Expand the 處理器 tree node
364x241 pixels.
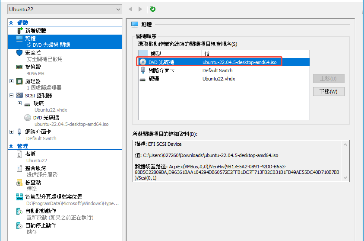coord(11,81)
